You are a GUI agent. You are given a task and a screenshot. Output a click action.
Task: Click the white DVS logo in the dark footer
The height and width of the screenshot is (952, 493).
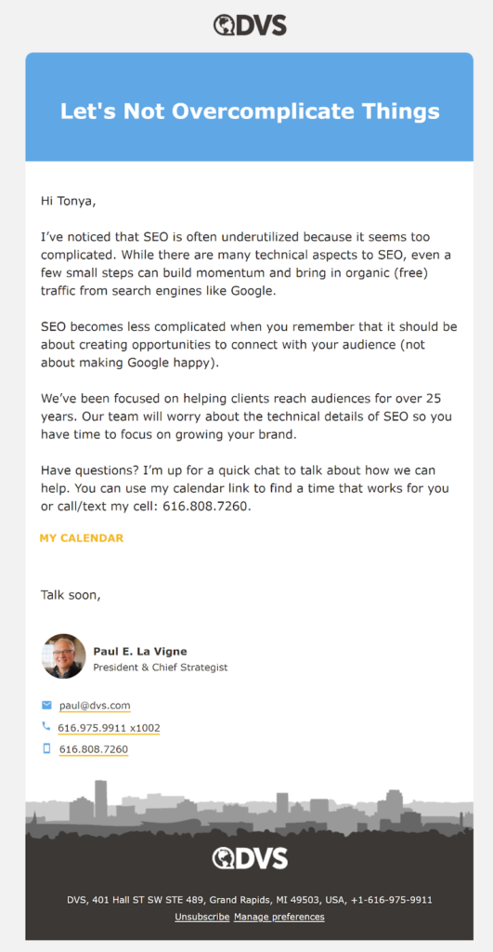pyautogui.click(x=250, y=858)
